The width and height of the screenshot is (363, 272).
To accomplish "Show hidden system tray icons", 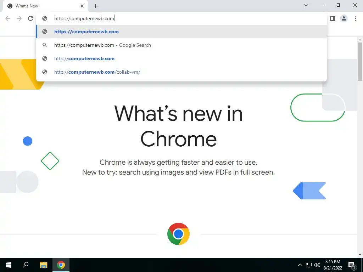I will [x=300, y=265].
